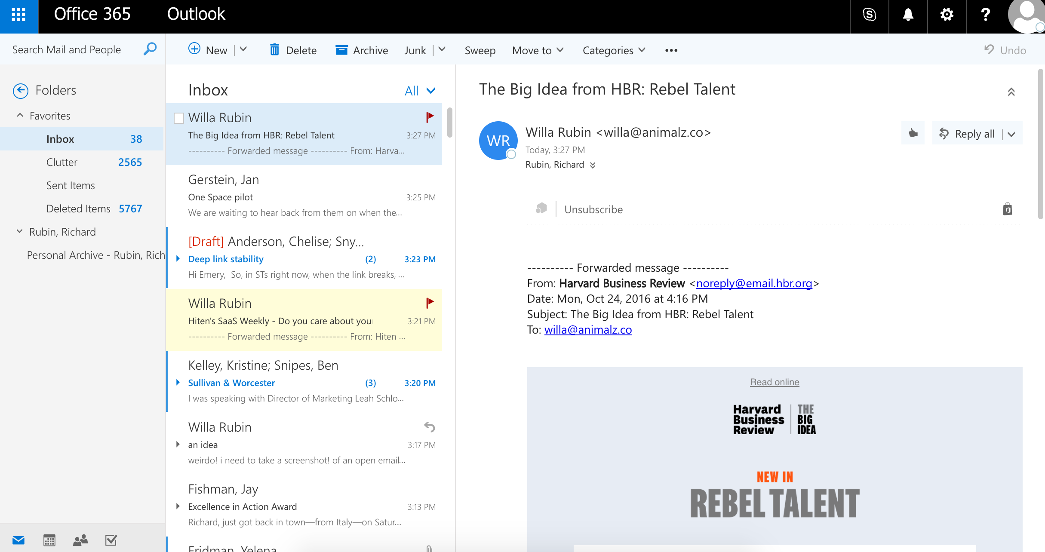Click the replied arrow icon on 'an idea' email
This screenshot has width=1045, height=552.
[x=429, y=427]
